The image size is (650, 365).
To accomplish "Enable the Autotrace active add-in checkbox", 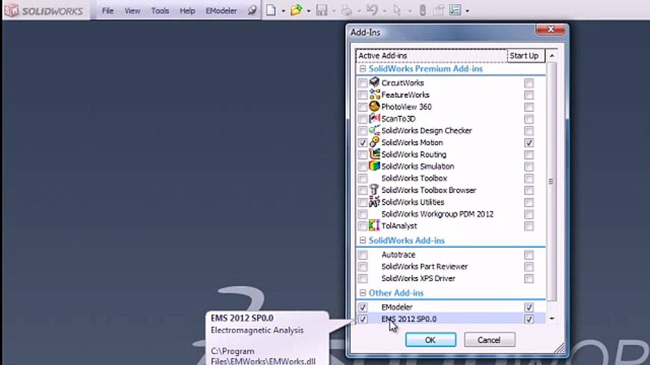I will (x=363, y=254).
